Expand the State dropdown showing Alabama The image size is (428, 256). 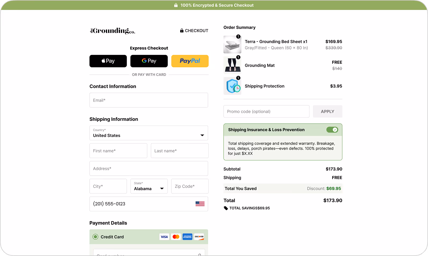[x=149, y=186]
